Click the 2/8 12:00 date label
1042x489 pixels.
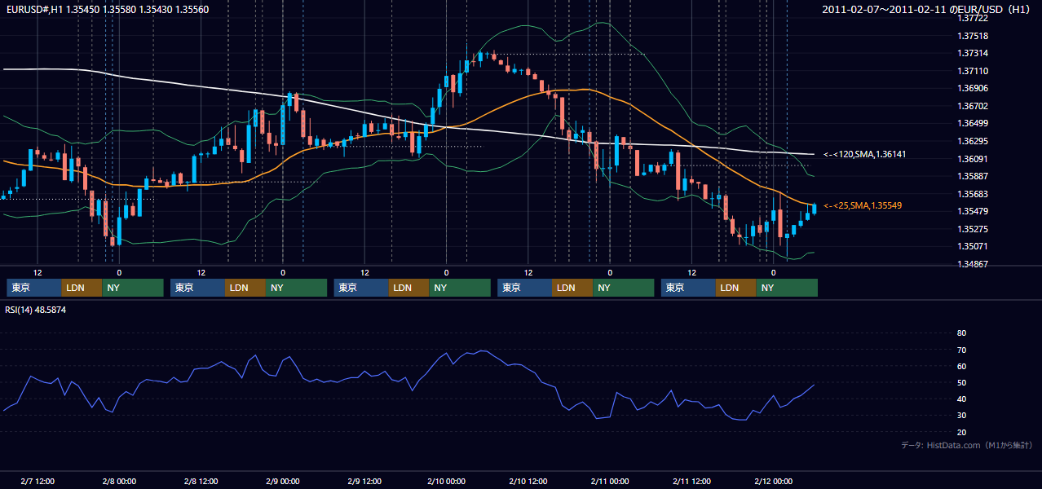(201, 482)
